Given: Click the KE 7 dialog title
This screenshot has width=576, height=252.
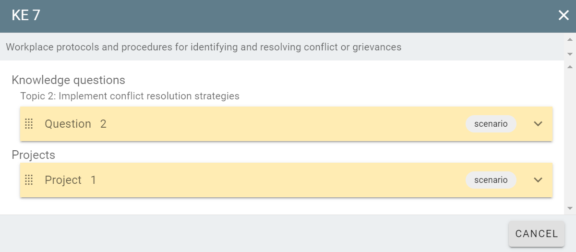Looking at the screenshot, I should point(26,15).
